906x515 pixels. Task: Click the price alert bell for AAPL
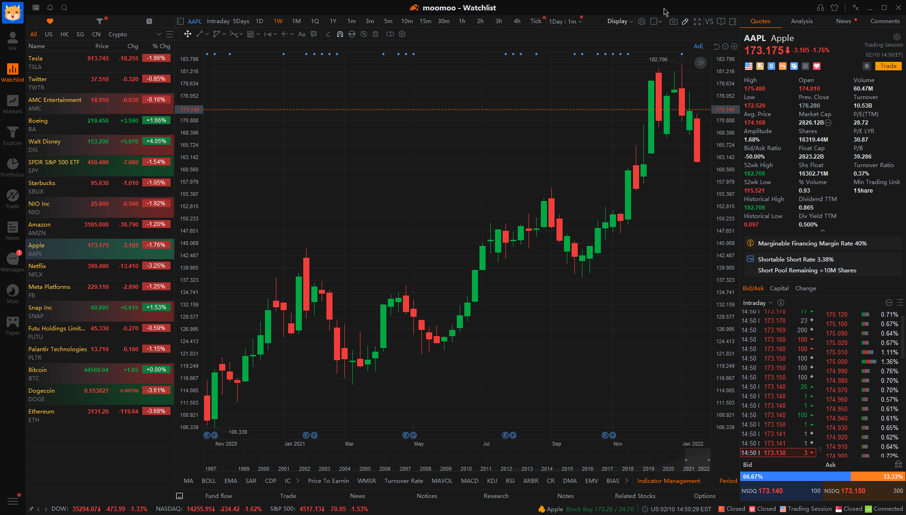point(866,66)
